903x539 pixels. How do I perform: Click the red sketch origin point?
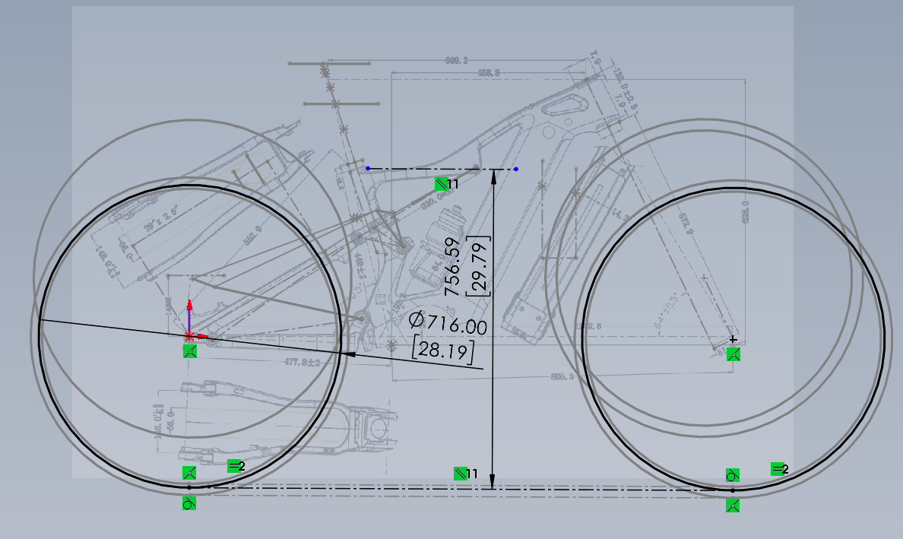[189, 335]
